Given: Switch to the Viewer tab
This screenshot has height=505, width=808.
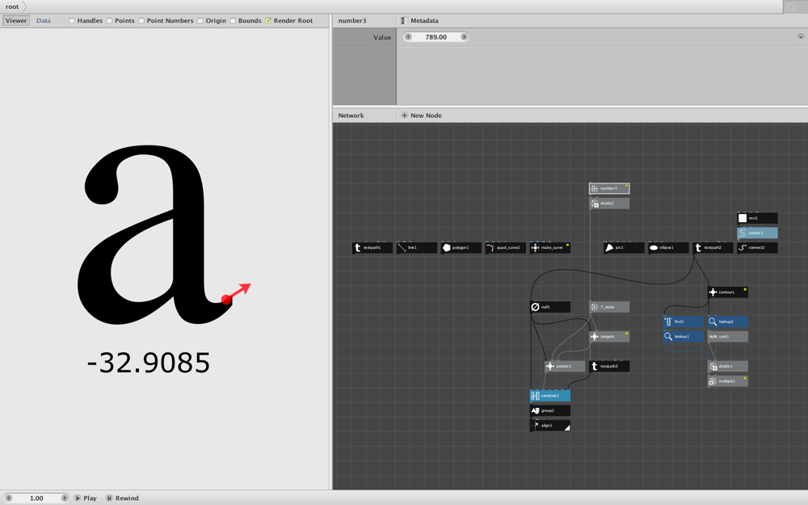Looking at the screenshot, I should coord(16,21).
